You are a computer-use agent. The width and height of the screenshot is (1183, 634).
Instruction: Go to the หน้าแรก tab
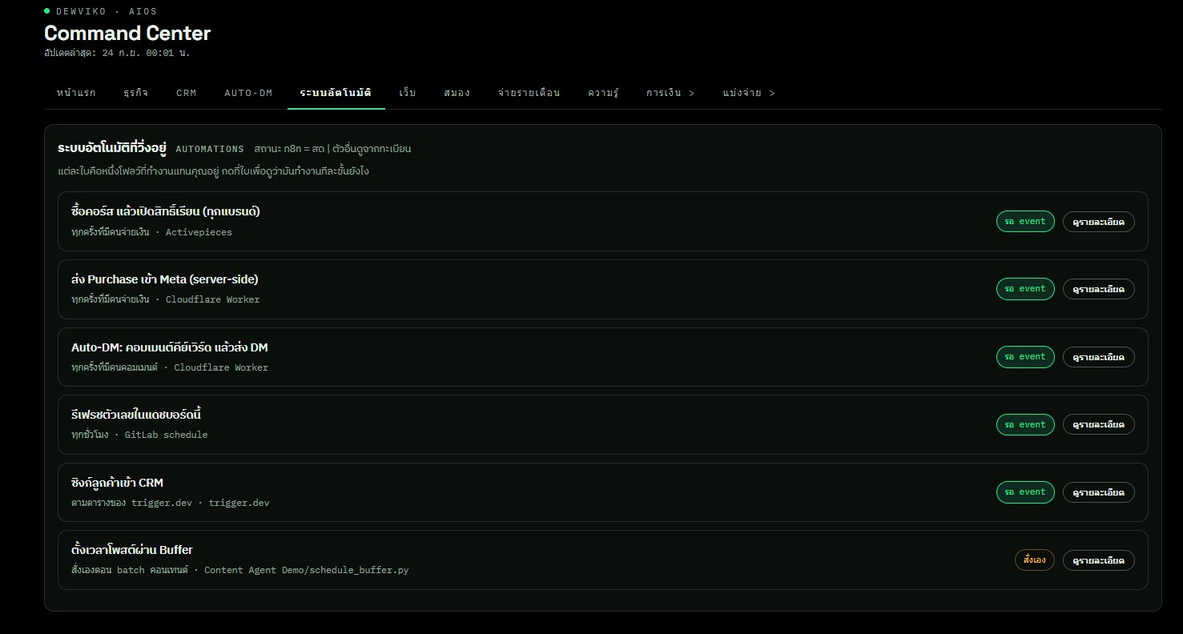76,93
